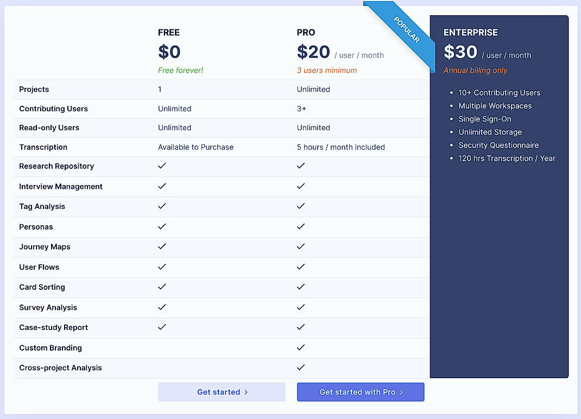Viewport: 581px width, 419px height.
Task: Select the Personas checkmark under Free
Action: [x=162, y=227]
